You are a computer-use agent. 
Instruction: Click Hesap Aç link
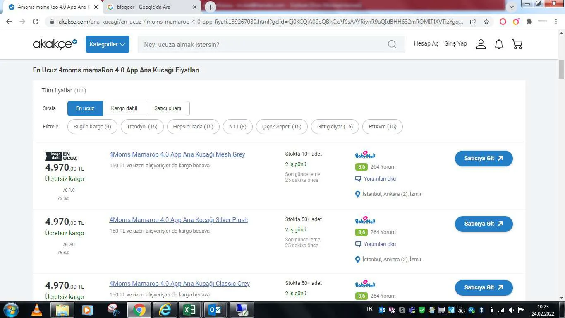tap(426, 44)
